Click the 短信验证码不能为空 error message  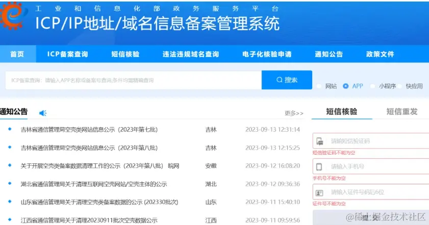coord(334,153)
